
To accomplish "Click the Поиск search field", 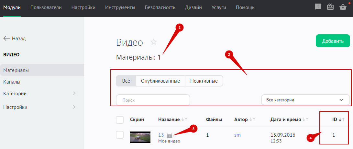I will tap(153, 100).
